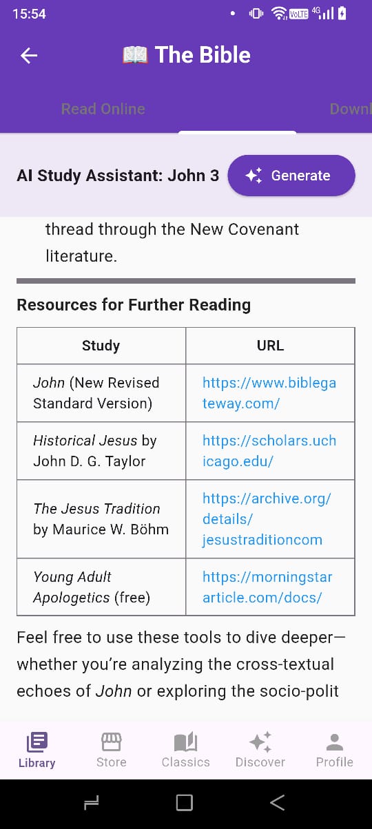Tap the AI Study Assistant: John 3 label

pos(118,176)
